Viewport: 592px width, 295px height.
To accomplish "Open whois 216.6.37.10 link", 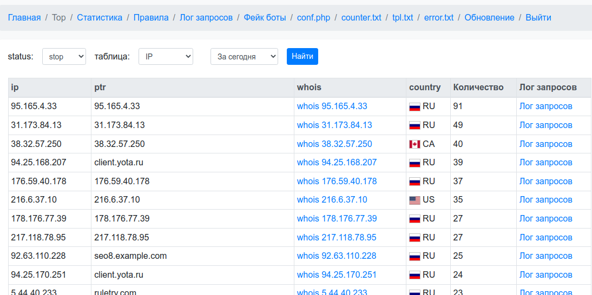I will 332,200.
